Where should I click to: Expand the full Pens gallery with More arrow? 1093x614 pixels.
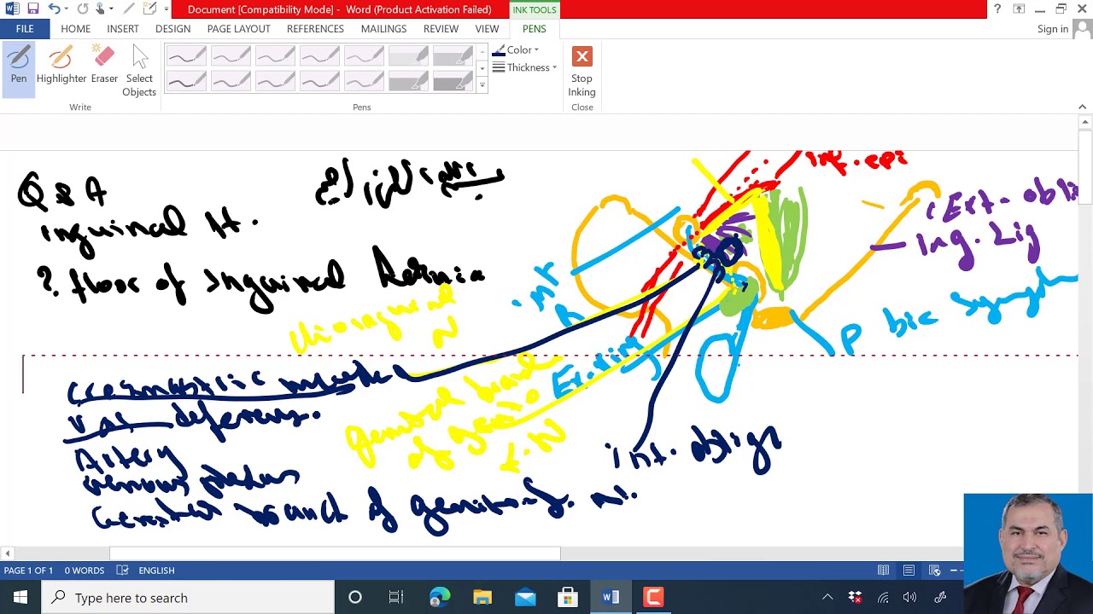click(482, 85)
